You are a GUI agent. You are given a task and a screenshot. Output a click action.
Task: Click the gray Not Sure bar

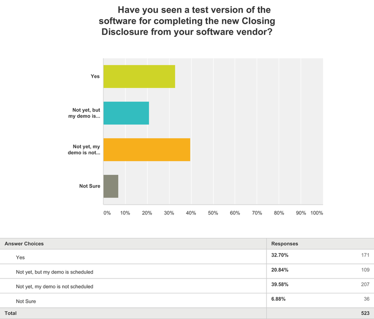[111, 186]
